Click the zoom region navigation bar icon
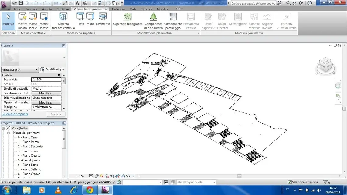Image resolution: width=347 pixels, height=195 pixels. pos(338,96)
